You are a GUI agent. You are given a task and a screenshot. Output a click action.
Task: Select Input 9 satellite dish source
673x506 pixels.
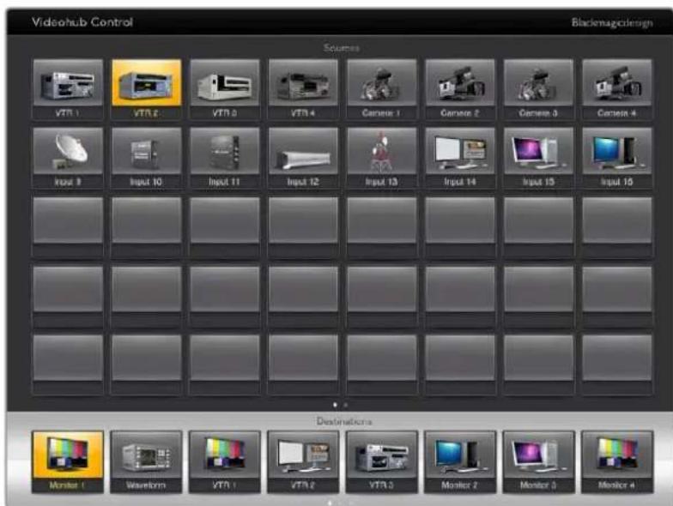(x=68, y=158)
